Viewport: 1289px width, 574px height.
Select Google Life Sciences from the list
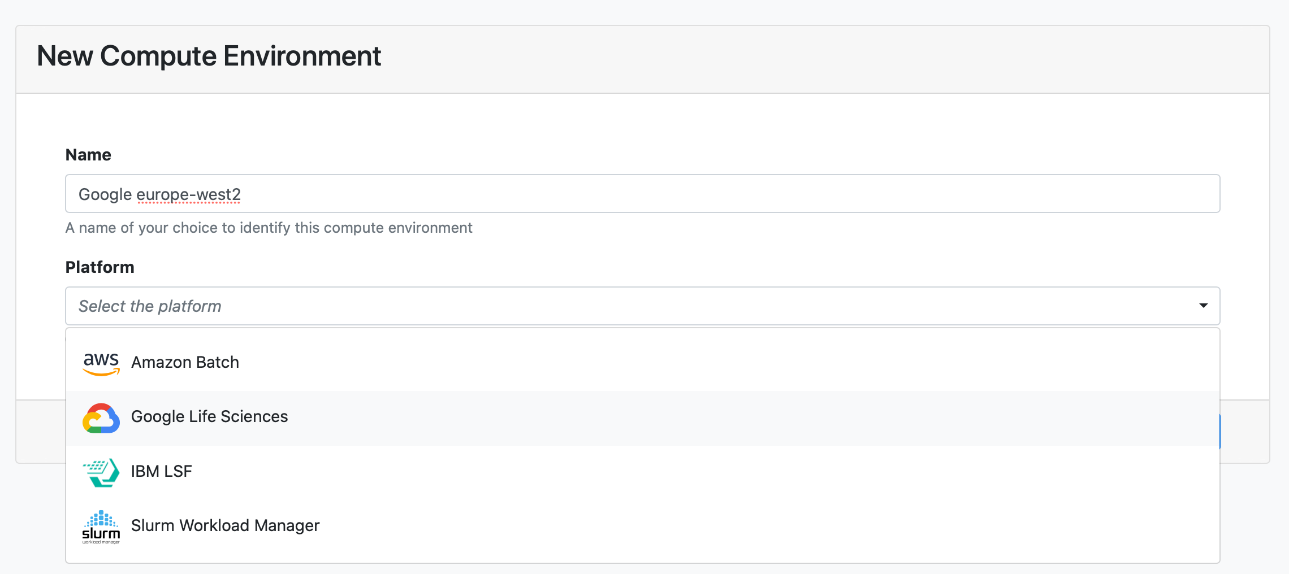pos(209,416)
